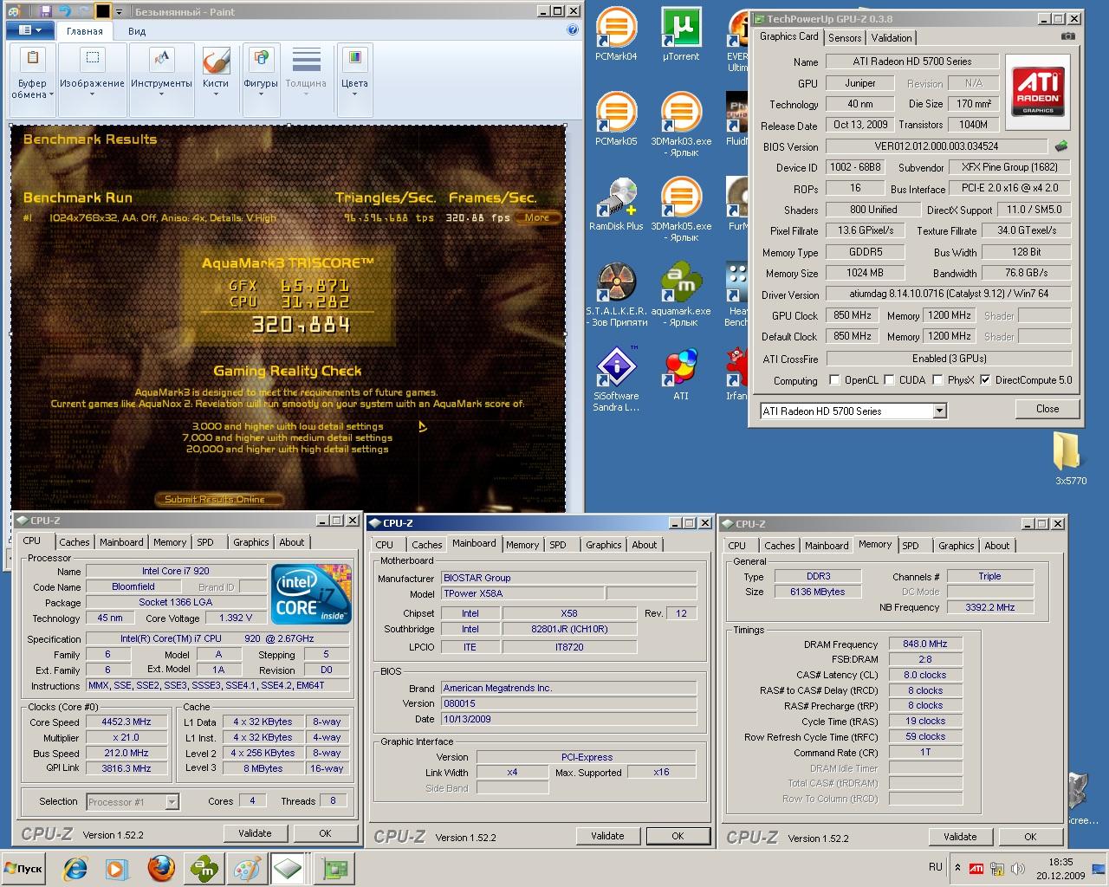This screenshot has width=1109, height=887.
Task: Select 3DMark03.exe shortcut icon
Action: pos(681,125)
